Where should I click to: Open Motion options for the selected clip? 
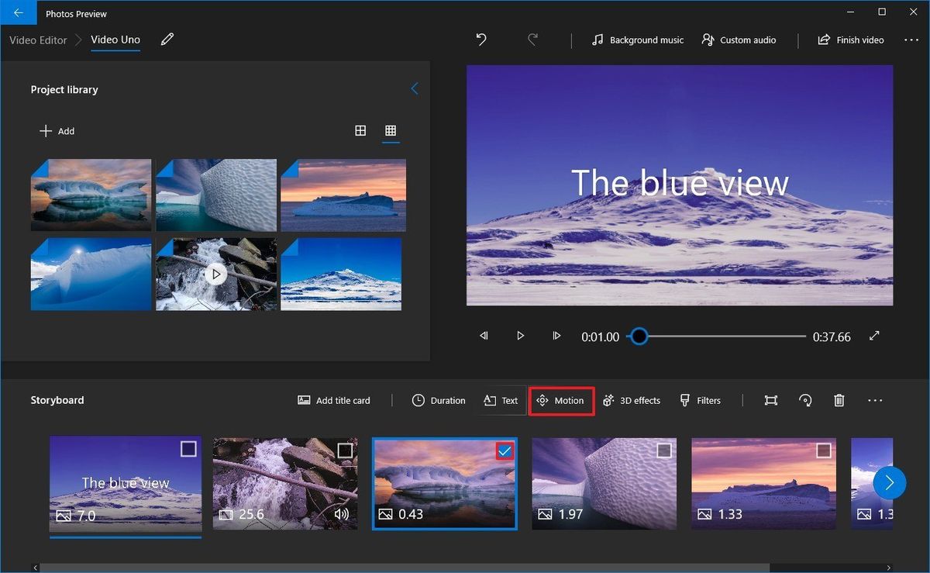561,400
